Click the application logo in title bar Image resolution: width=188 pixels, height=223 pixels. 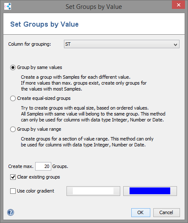pos(8,6)
